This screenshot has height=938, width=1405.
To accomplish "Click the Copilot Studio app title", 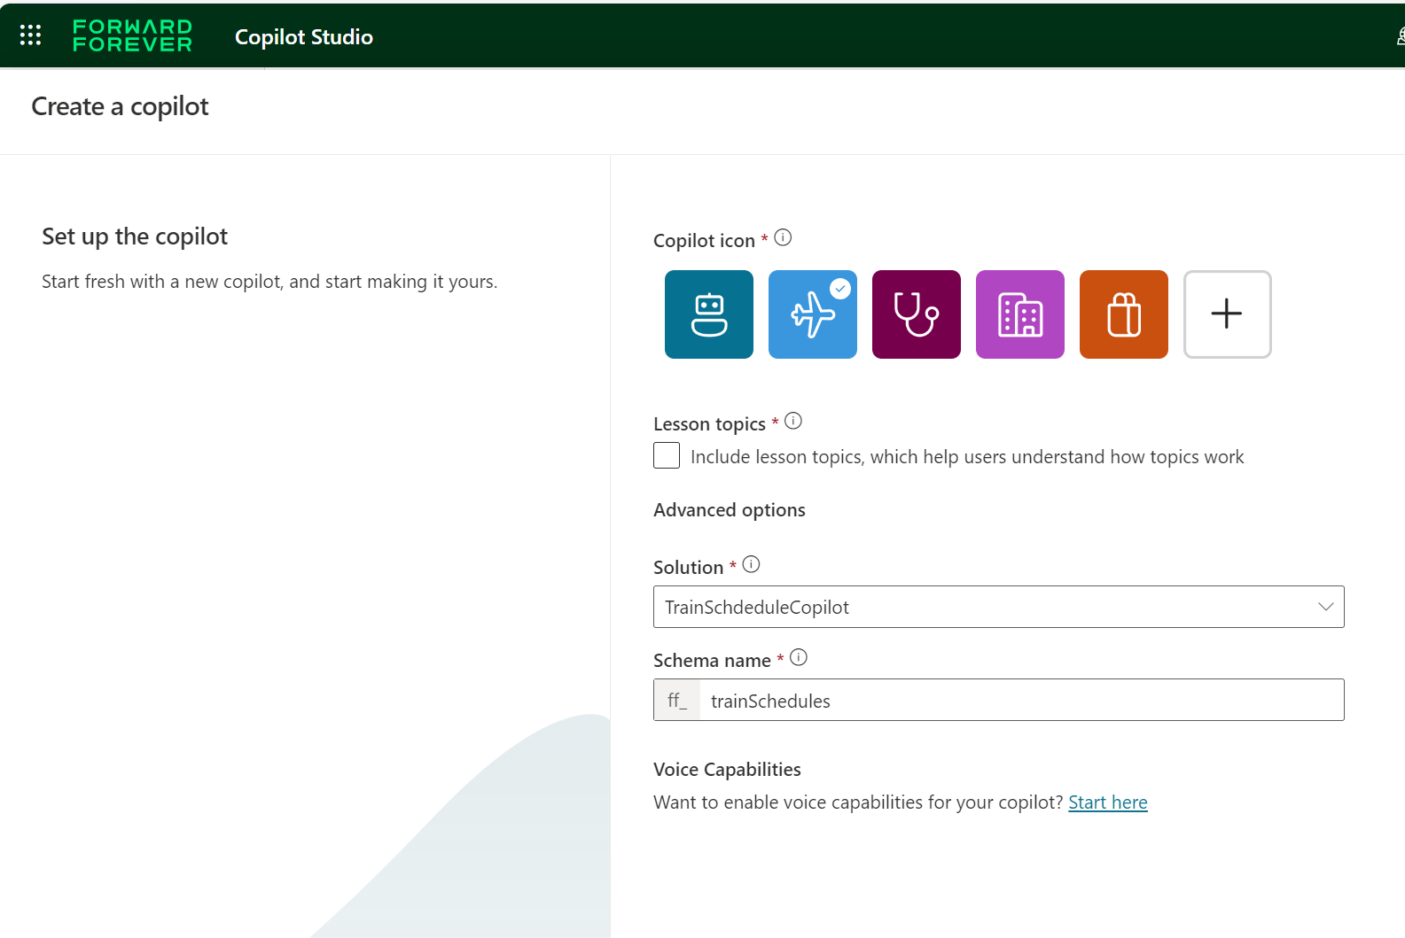I will pos(303,37).
